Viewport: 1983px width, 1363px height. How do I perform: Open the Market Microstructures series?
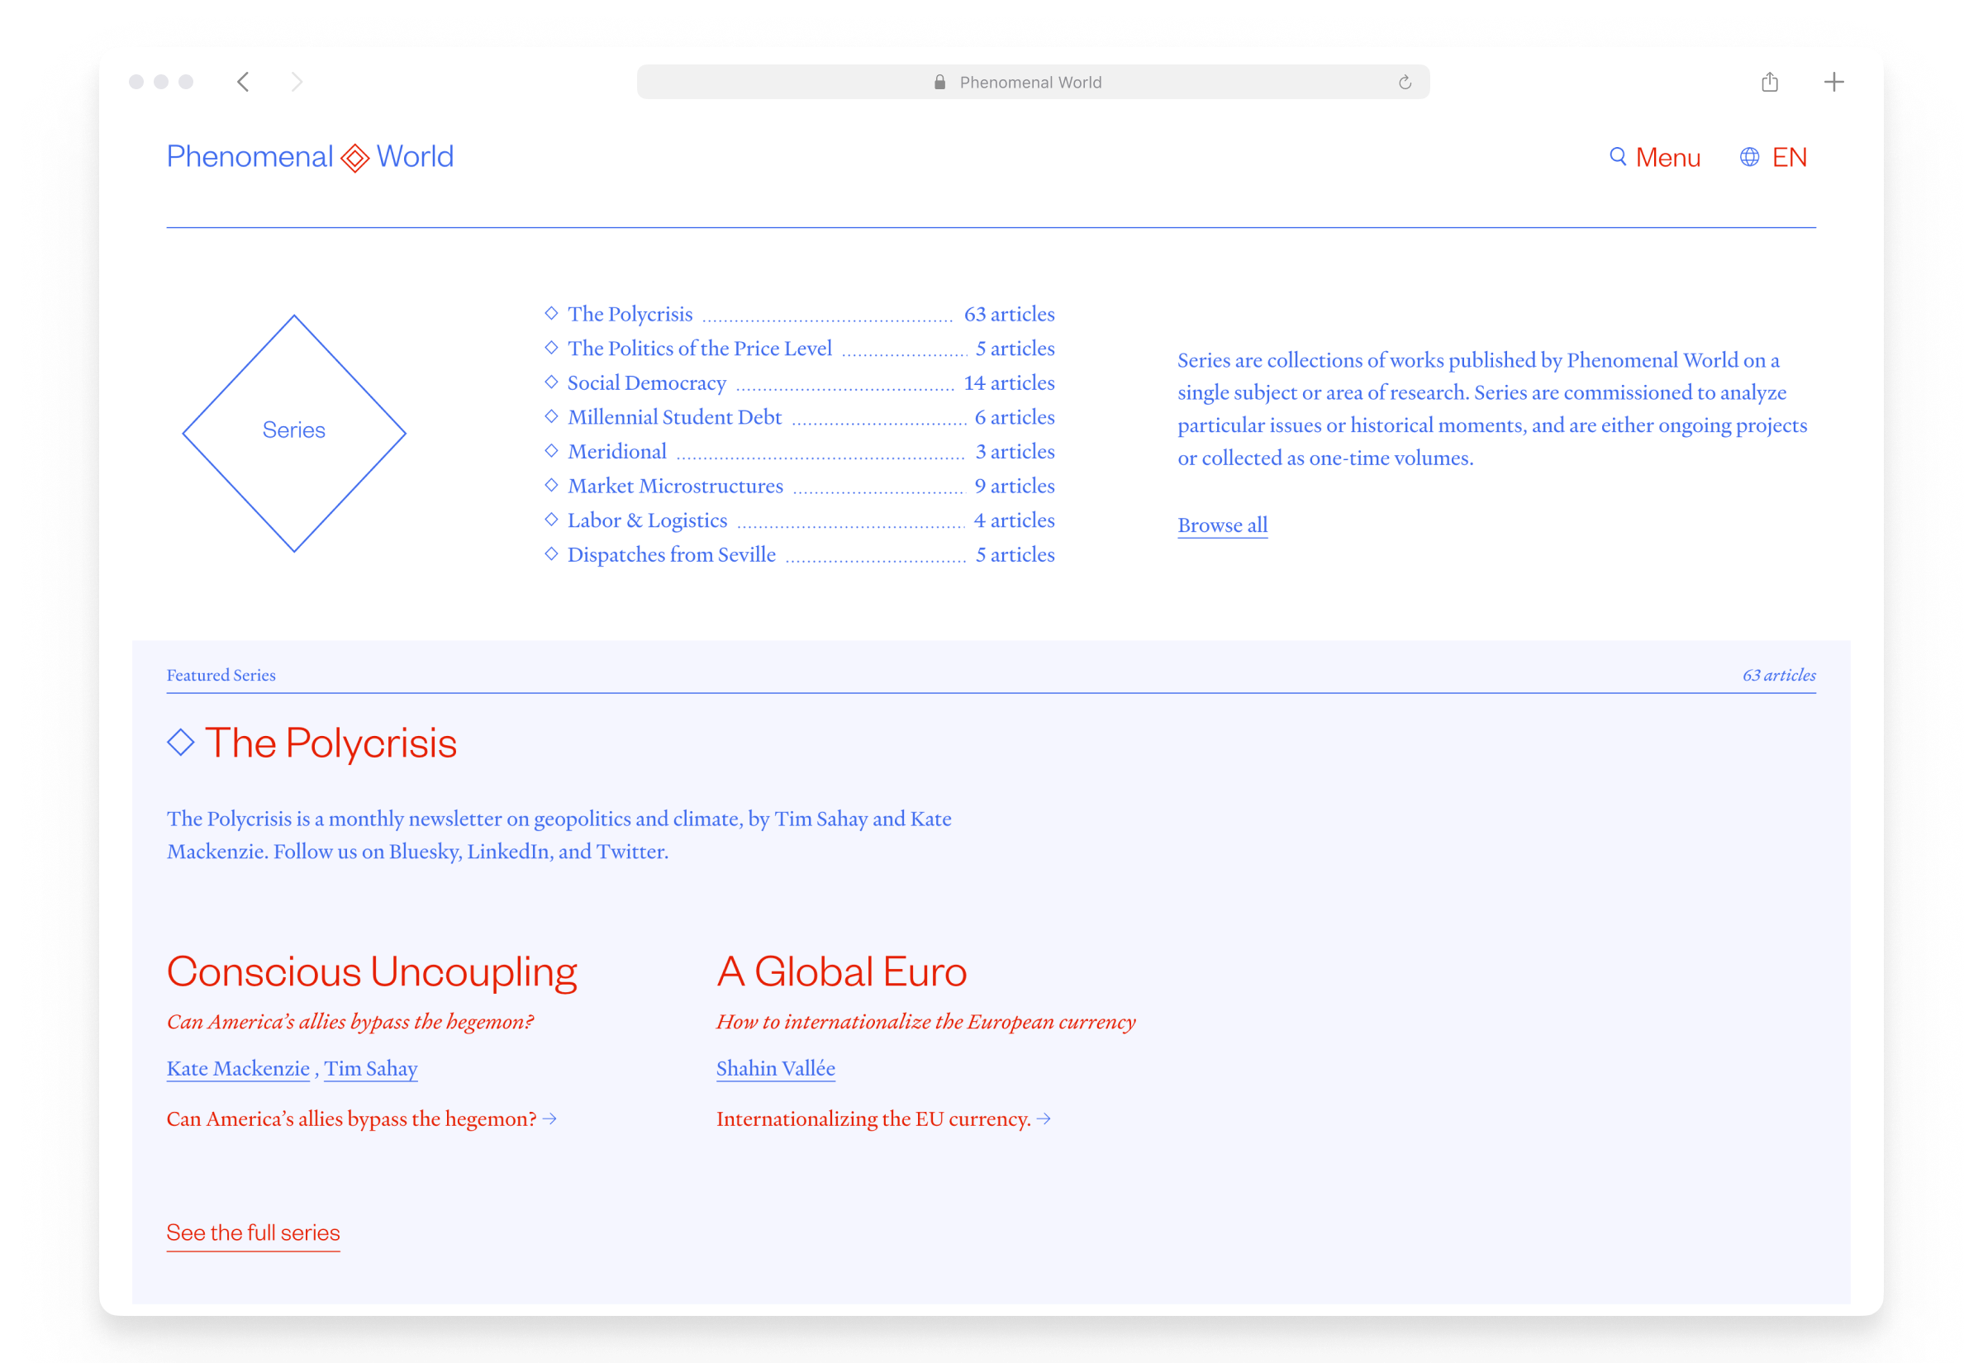pyautogui.click(x=675, y=486)
